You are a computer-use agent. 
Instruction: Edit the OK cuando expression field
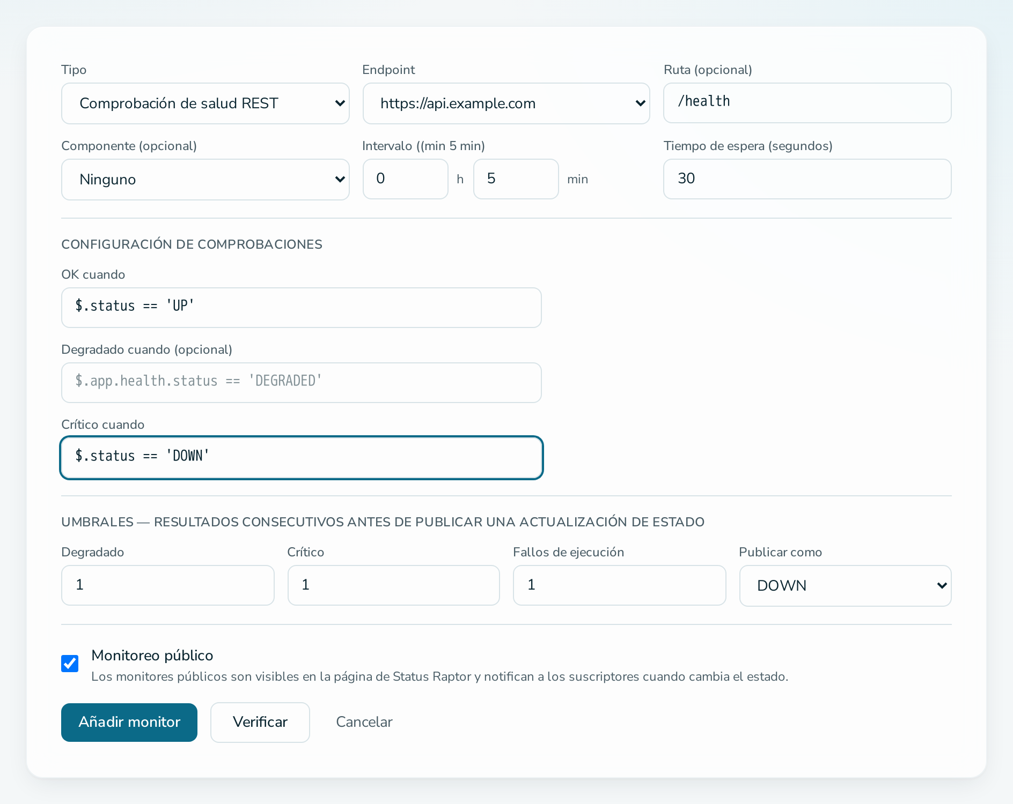(x=301, y=308)
